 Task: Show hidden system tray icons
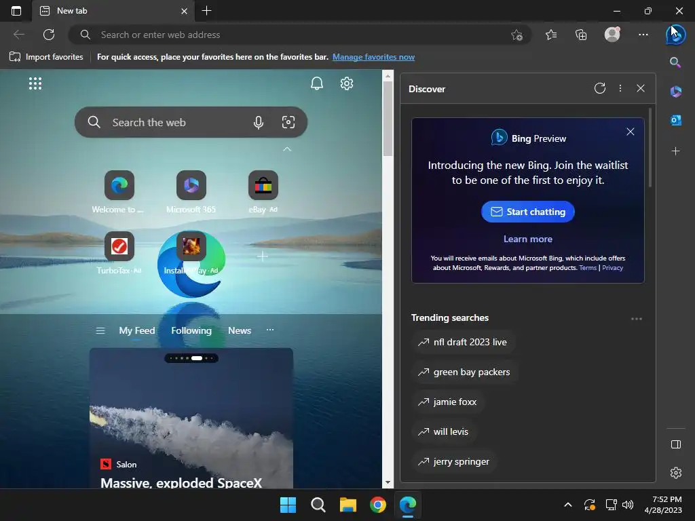pos(568,505)
